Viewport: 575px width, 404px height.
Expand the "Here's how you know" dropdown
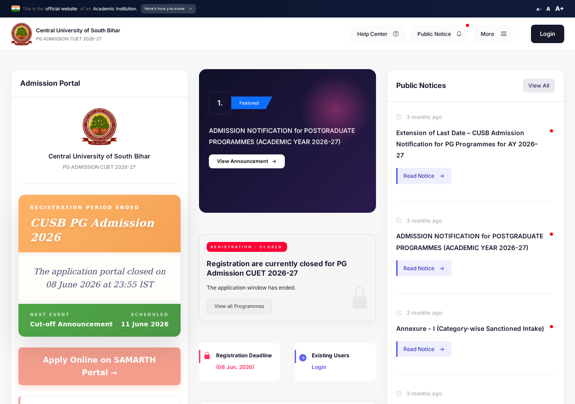[168, 9]
